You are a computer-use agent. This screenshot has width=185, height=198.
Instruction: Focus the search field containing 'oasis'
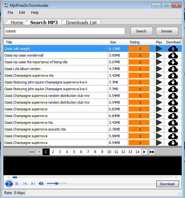pos(65,31)
